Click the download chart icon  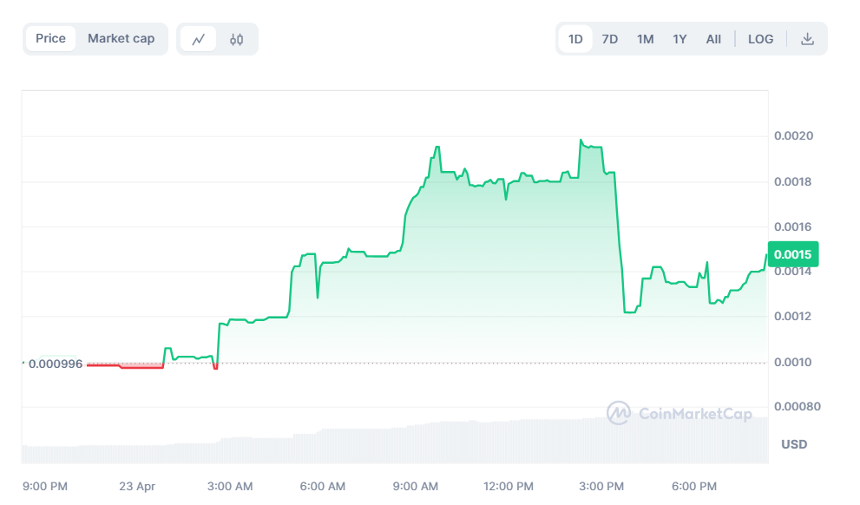coord(807,39)
